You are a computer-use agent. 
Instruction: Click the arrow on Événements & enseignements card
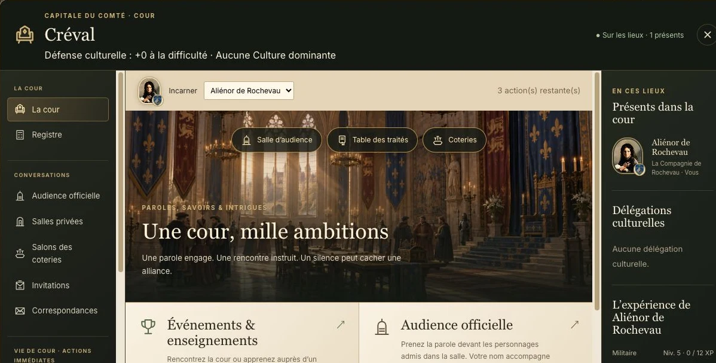[341, 325]
